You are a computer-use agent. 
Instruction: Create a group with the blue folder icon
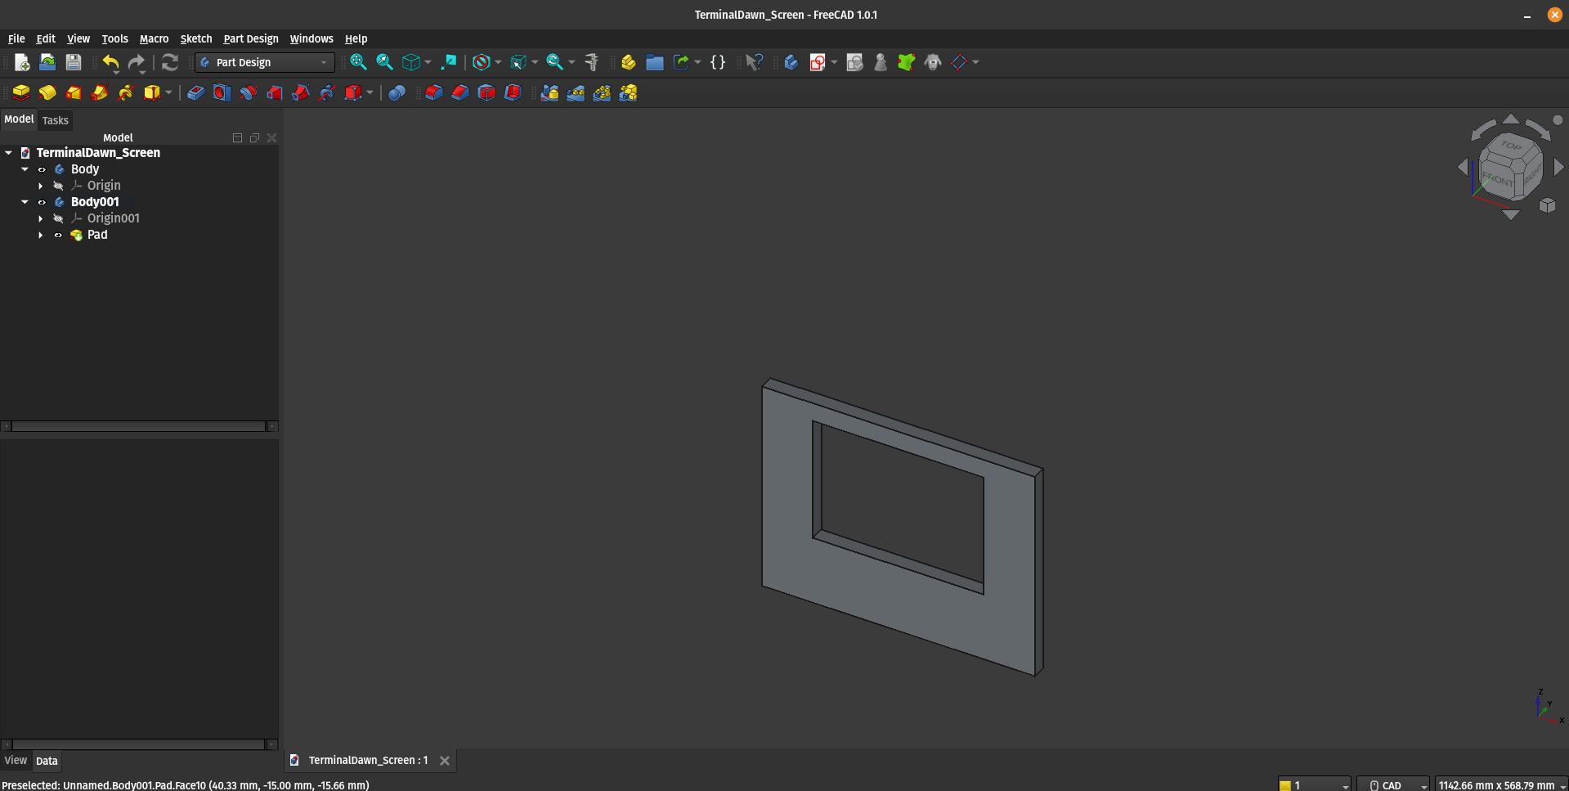[654, 62]
